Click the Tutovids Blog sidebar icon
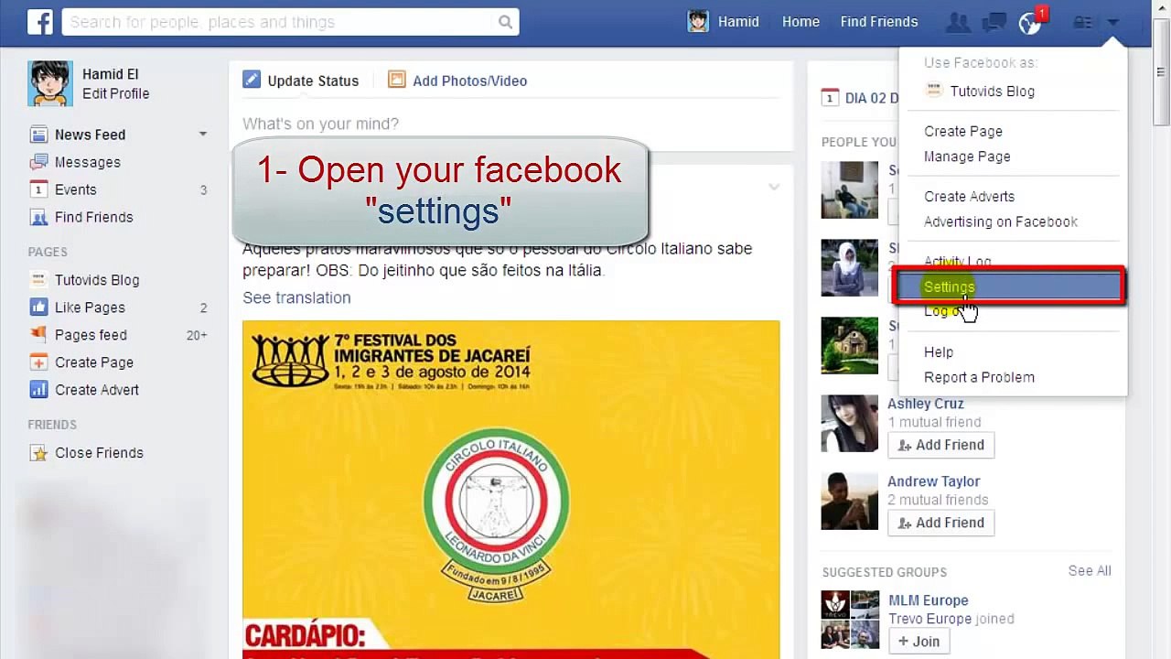This screenshot has height=659, width=1171. 38,280
